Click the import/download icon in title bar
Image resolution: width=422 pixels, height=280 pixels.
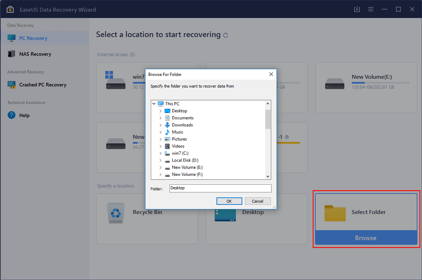(357, 9)
